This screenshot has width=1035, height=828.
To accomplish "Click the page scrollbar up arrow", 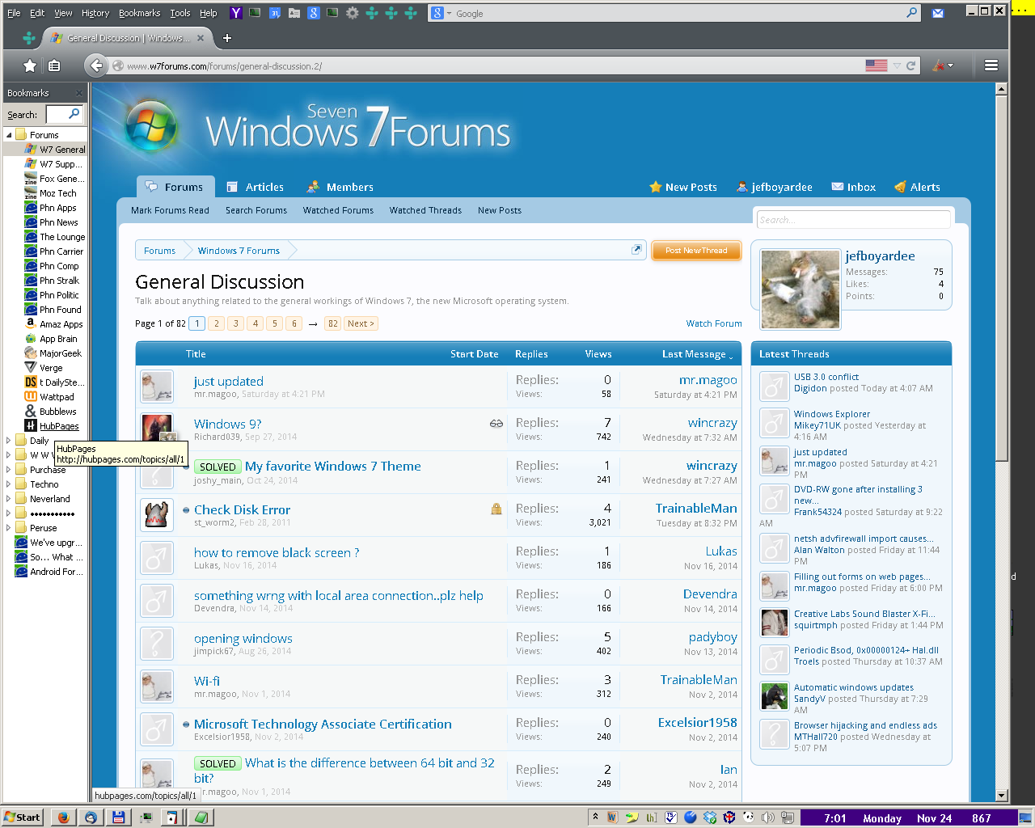I will (1001, 89).
